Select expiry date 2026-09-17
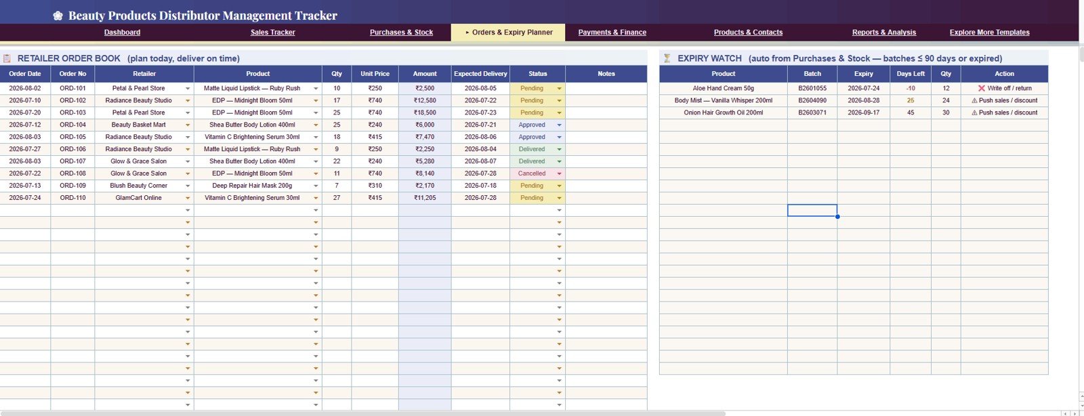Image resolution: width=1084 pixels, height=416 pixels. click(864, 112)
